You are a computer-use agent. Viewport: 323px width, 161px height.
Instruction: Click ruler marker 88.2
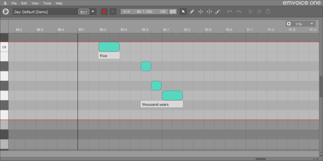click(18, 30)
